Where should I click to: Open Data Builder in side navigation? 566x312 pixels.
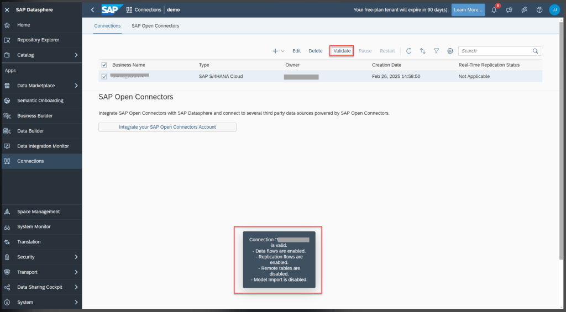[x=30, y=131]
